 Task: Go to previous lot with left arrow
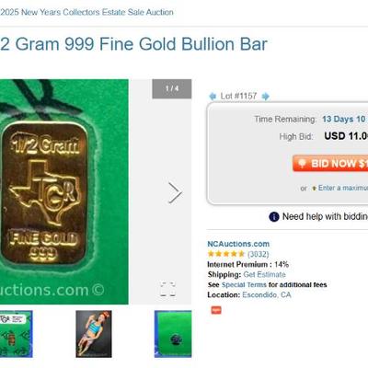(213, 97)
